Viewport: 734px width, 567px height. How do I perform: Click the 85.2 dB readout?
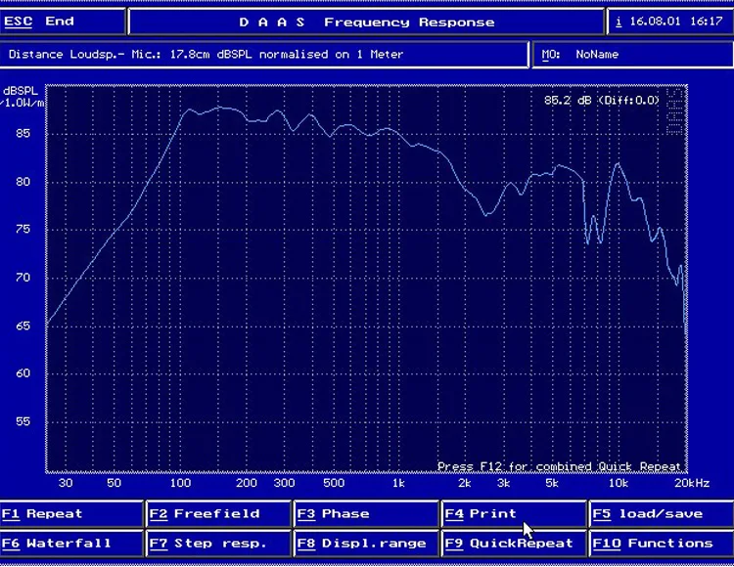602,100
